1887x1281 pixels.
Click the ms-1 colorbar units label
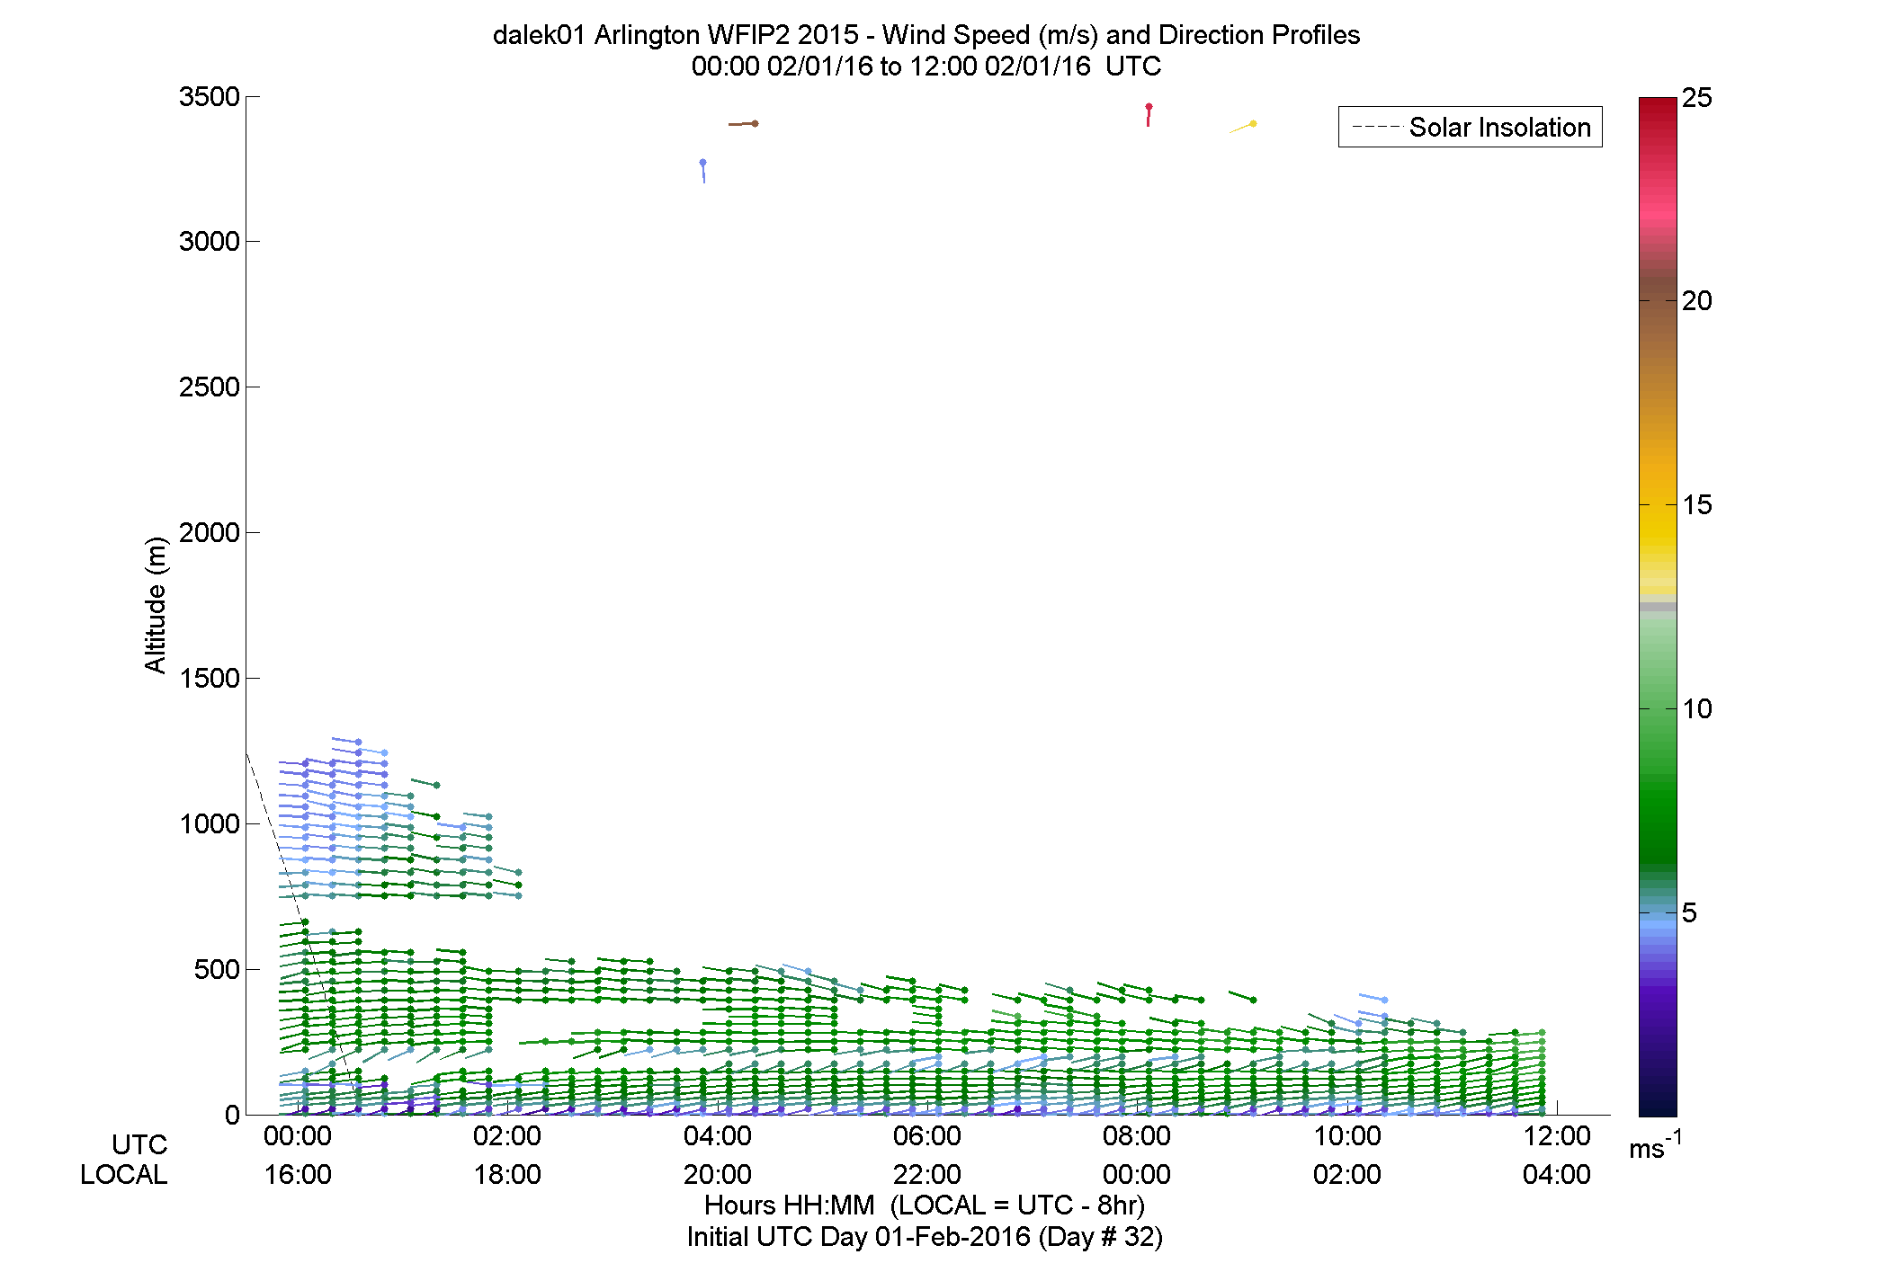1656,1145
